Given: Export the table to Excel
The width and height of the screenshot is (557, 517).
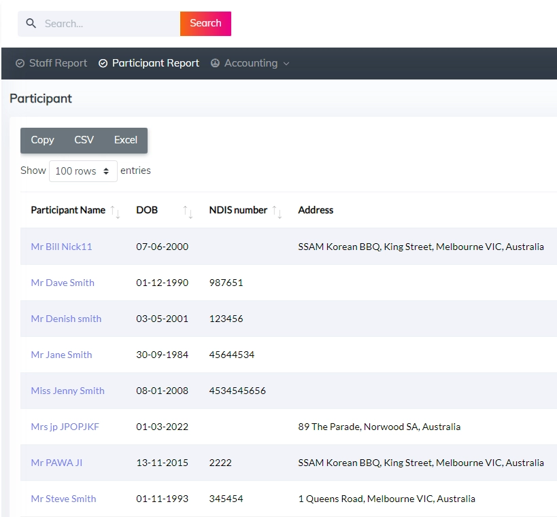Looking at the screenshot, I should [126, 140].
